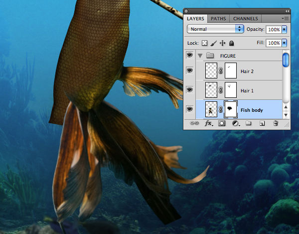Viewport: 299px width, 234px height.
Task: Create new fill or adjustment layer
Action: tap(236, 124)
